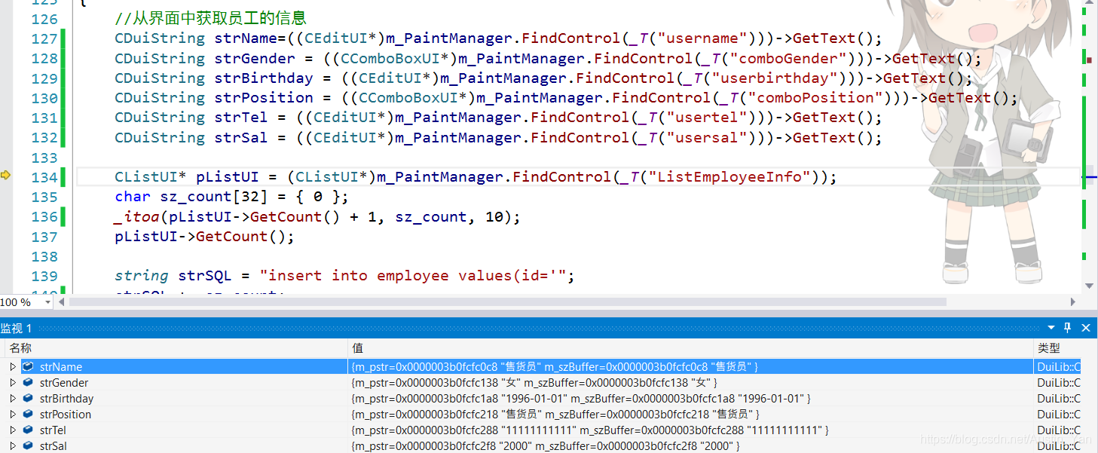
Task: Click the 名称 column header
Action: (x=177, y=348)
